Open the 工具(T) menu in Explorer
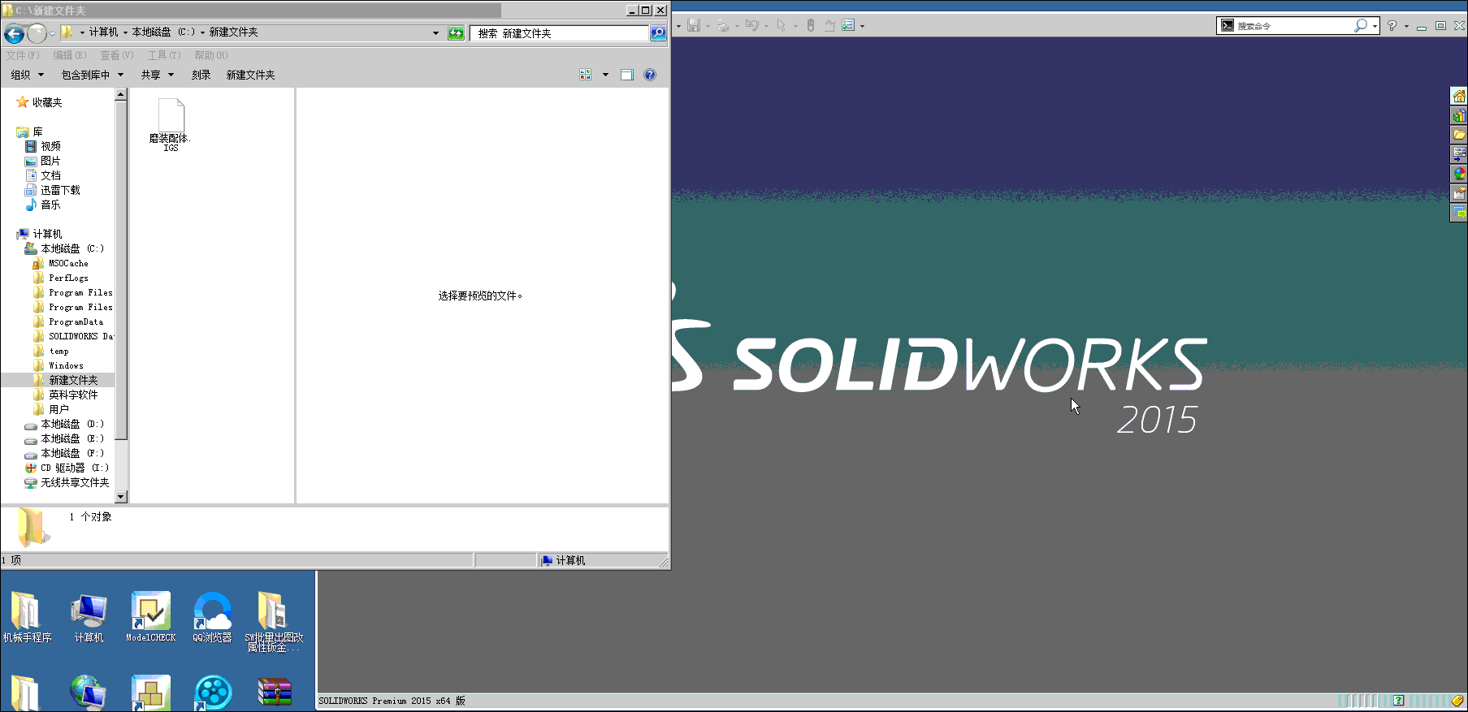The image size is (1468, 712). [164, 55]
